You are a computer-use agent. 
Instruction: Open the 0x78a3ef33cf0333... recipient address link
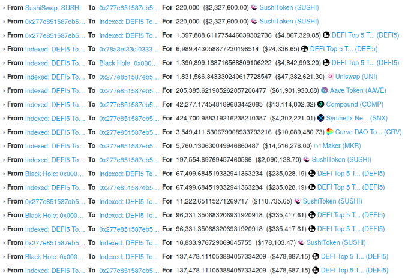[x=129, y=50]
